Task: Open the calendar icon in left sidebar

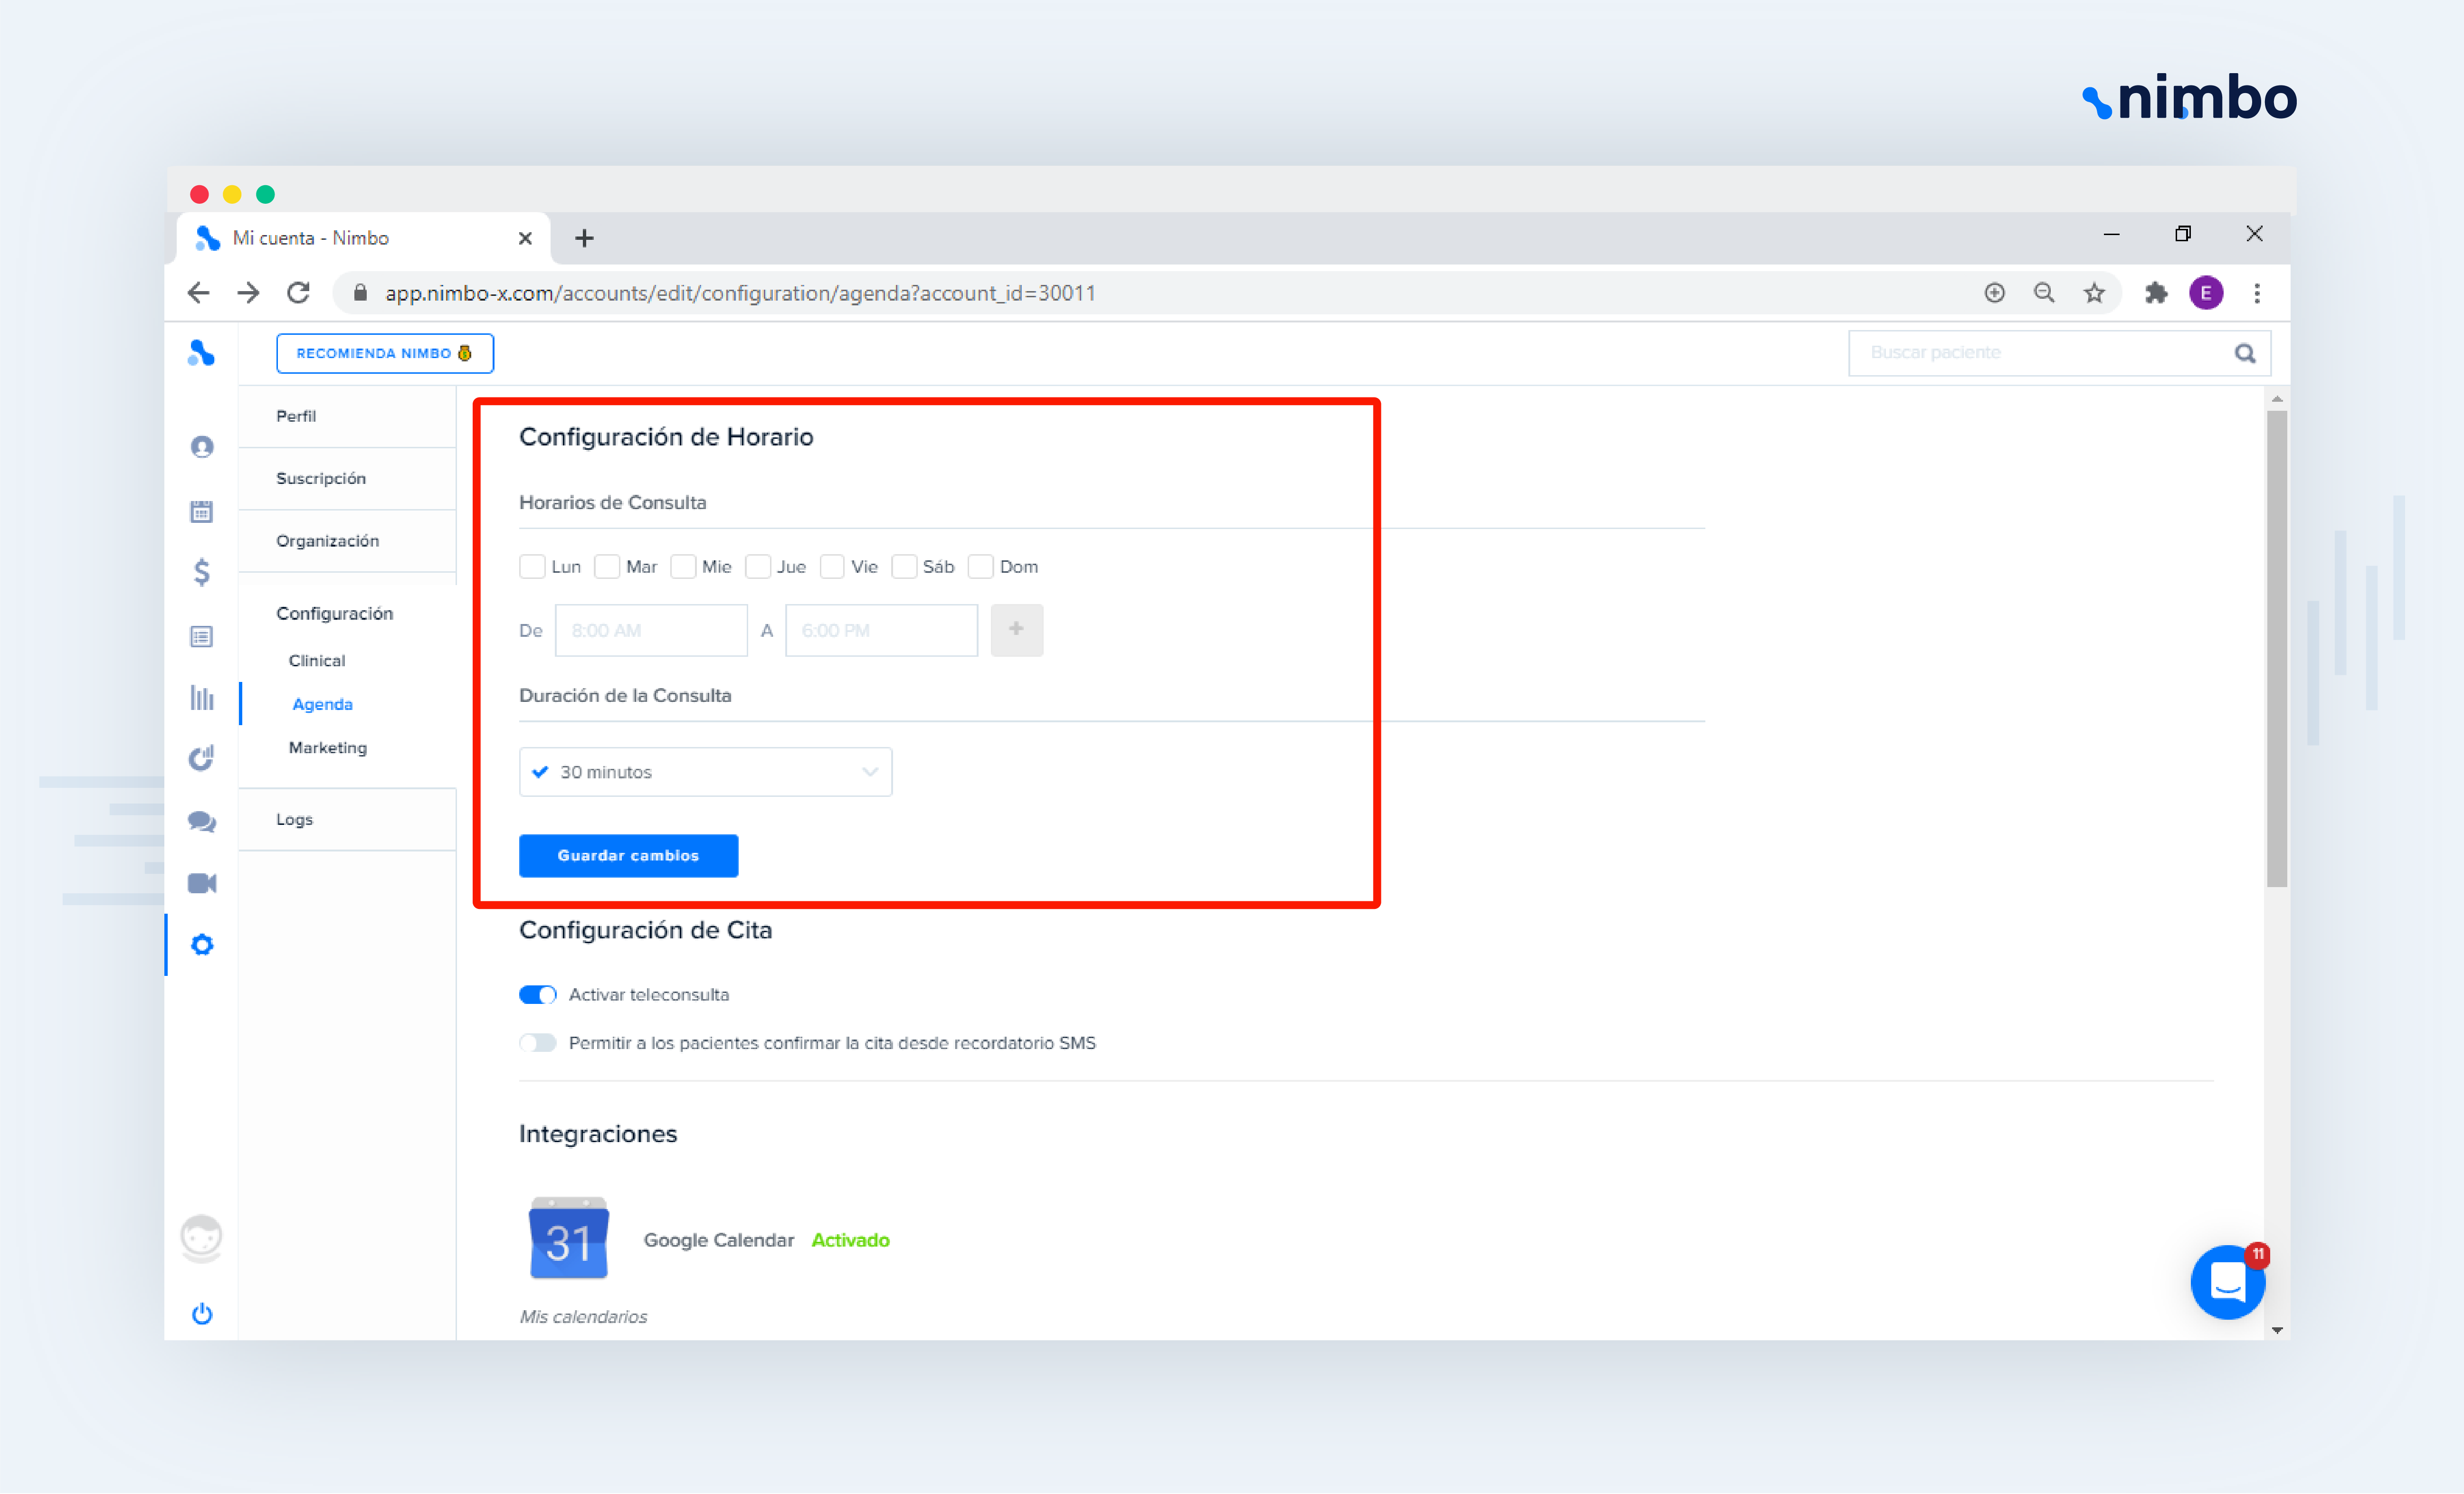Action: pyautogui.click(x=201, y=511)
